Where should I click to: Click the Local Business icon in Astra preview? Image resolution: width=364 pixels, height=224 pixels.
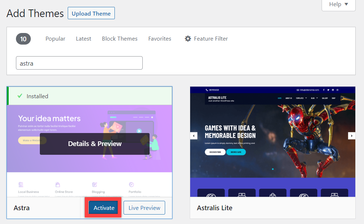(x=21, y=185)
